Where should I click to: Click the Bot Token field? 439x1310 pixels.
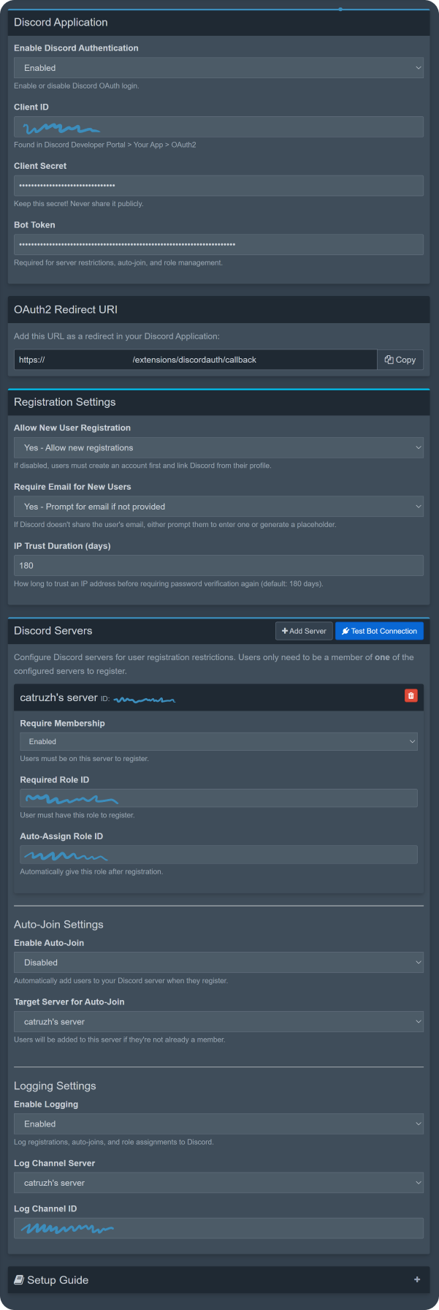tap(218, 245)
